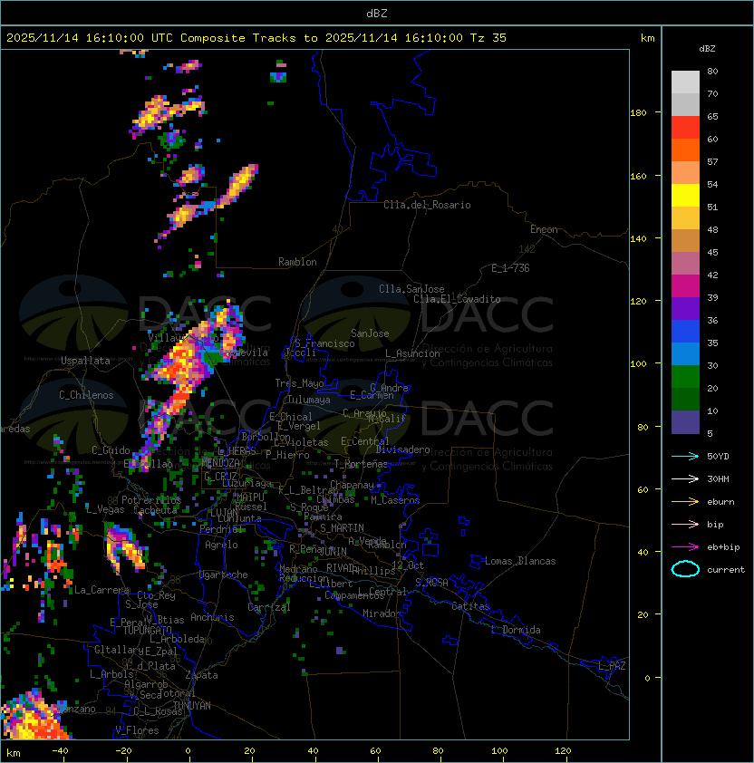Select the light gray 80-70 dBZ swatch
Viewport: 754px width, 763px height.
[685, 82]
